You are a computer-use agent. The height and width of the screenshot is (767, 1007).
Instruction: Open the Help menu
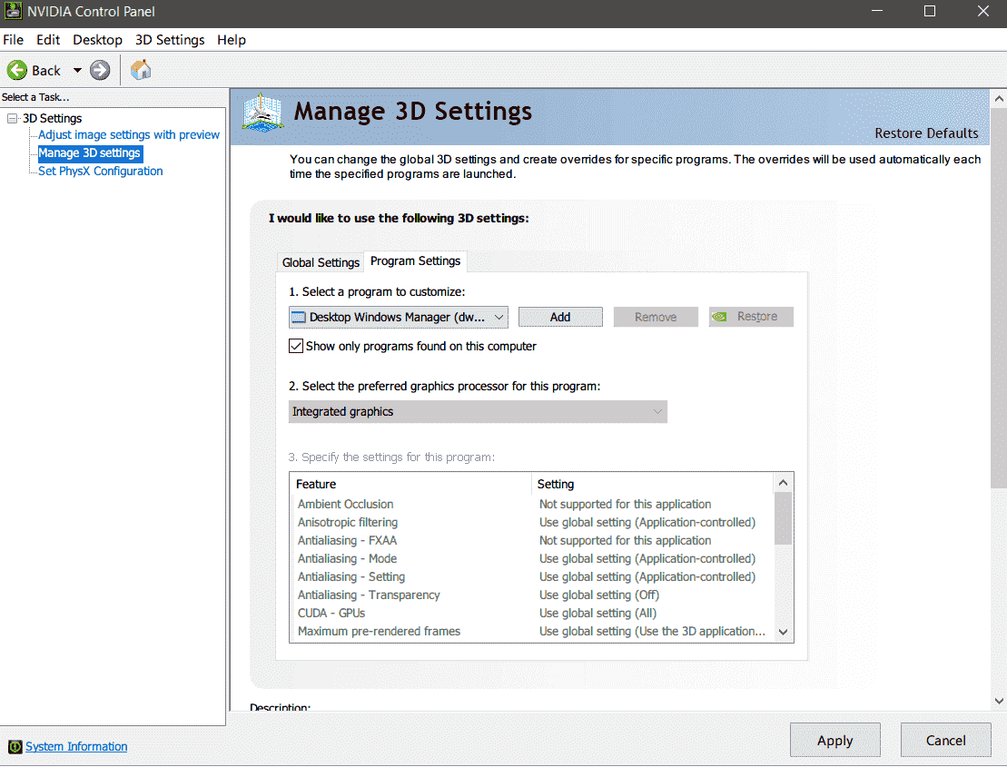pos(232,40)
